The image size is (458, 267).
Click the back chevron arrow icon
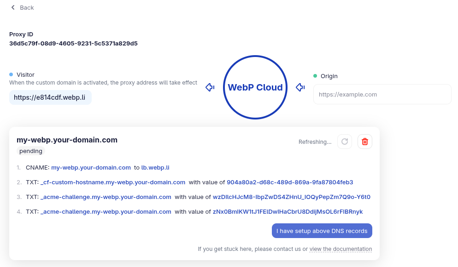coord(13,7)
